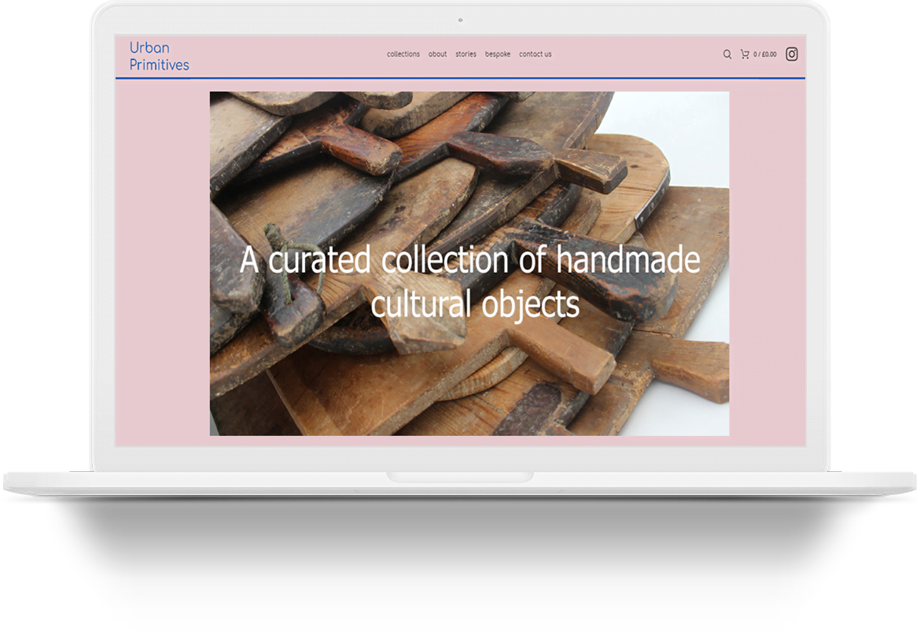920x631 pixels.
Task: Open the bespoke menu item
Action: (497, 54)
